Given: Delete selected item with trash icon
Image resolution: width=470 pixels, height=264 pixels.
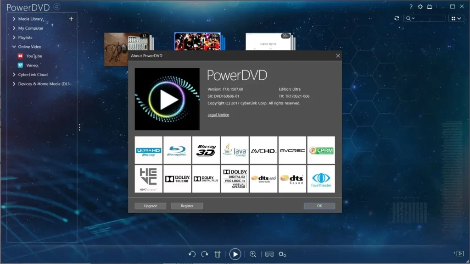Looking at the screenshot, I should tap(218, 254).
